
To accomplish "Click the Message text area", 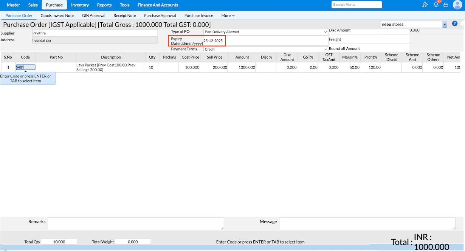I will [x=367, y=224].
